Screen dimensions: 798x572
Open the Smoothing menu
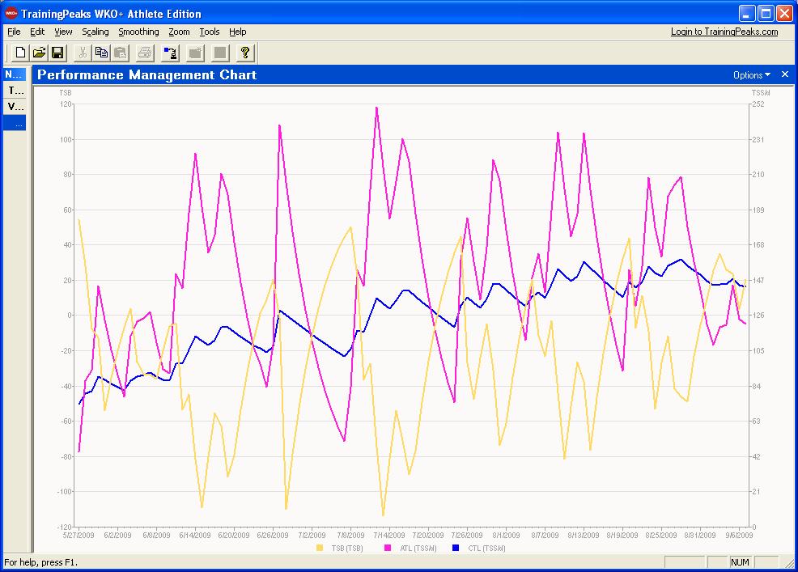138,32
